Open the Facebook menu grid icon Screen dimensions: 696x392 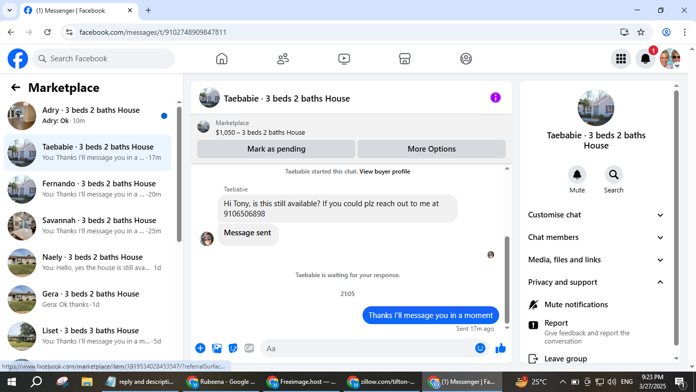pos(621,59)
